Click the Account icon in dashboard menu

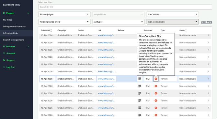pos(4,53)
